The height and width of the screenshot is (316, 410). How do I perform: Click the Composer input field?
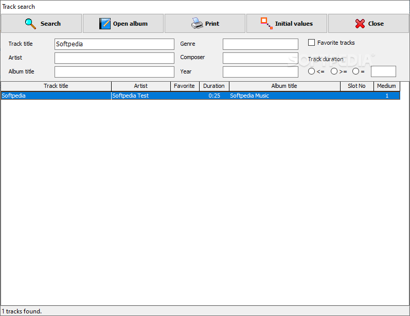[x=260, y=58]
